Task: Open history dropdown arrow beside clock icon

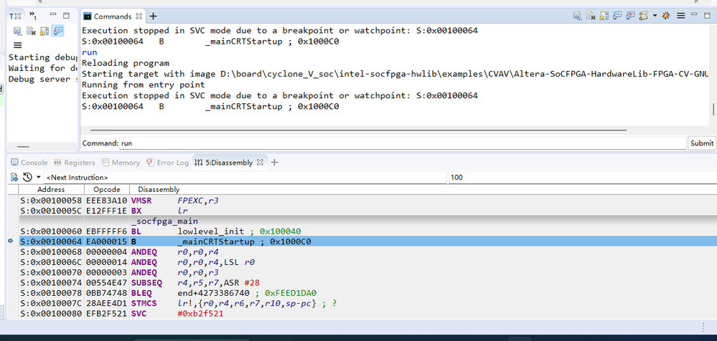Action: [39, 177]
